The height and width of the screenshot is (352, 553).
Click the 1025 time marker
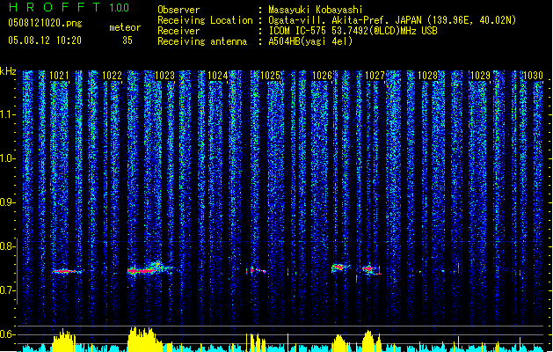[x=270, y=76]
